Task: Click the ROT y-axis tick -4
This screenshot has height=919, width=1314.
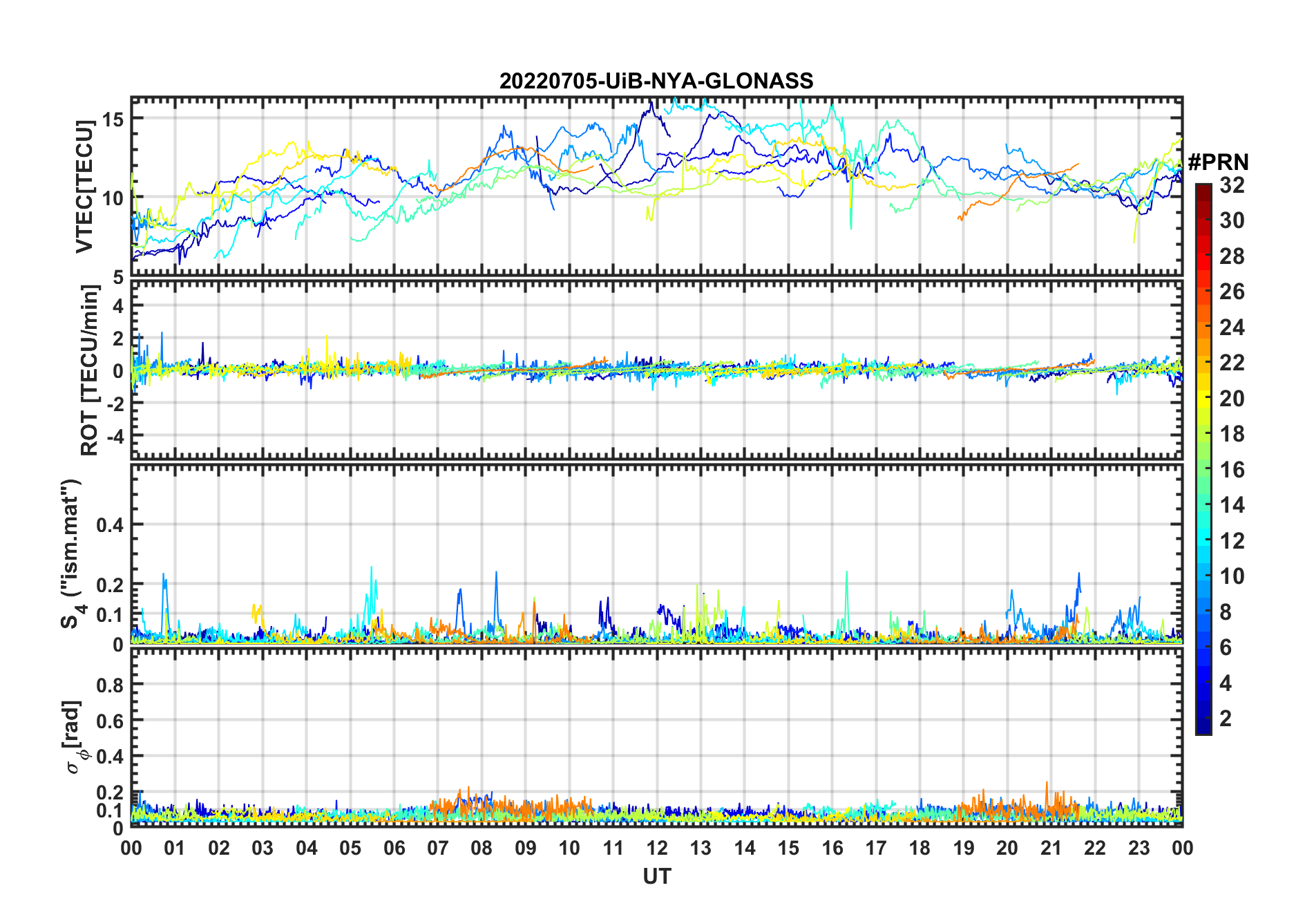Action: [115, 437]
